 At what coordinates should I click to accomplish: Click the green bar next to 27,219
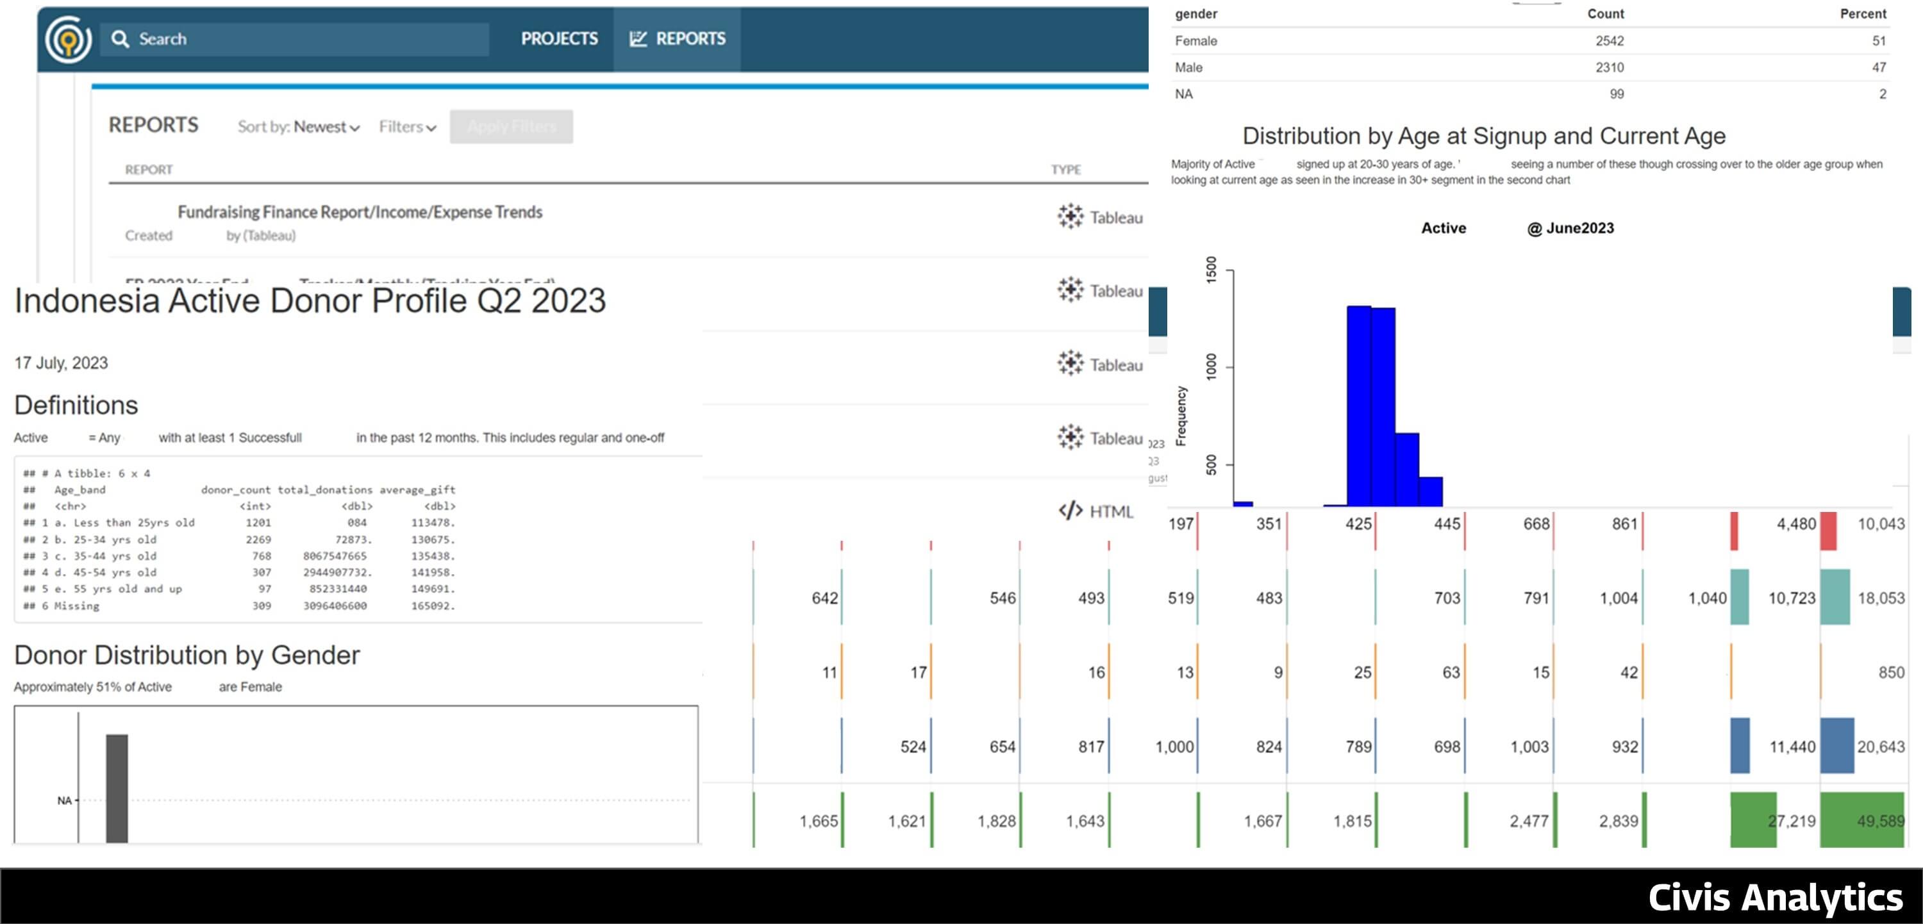tap(1751, 820)
